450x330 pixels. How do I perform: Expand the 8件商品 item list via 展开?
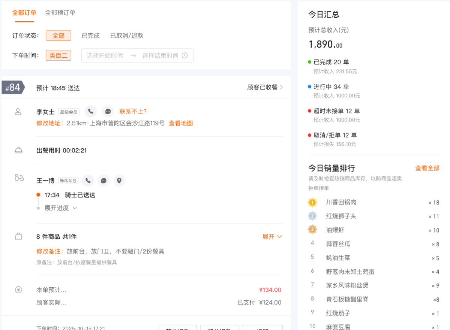tap(272, 236)
